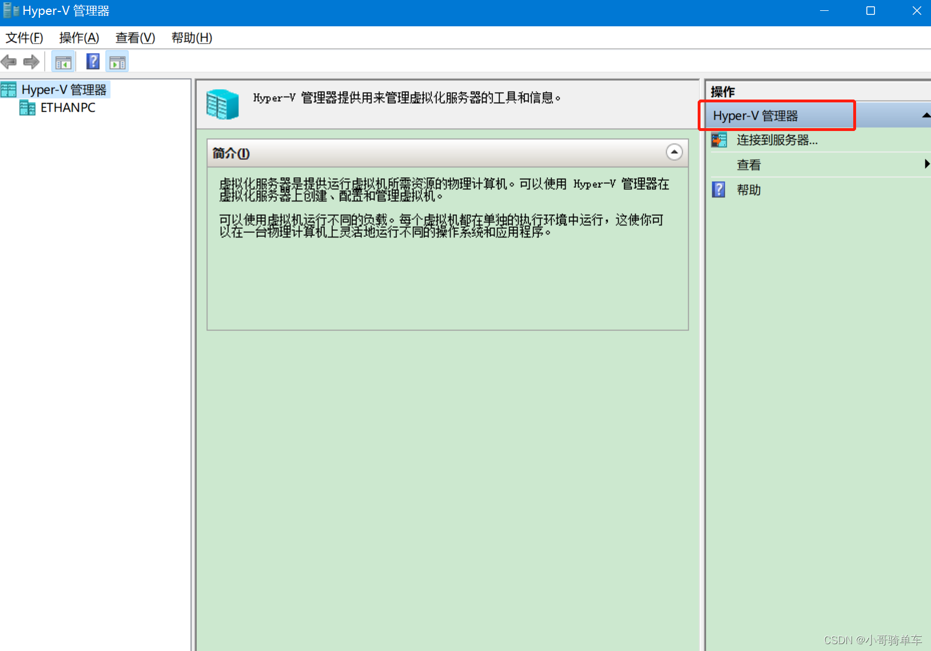Click the Hyper-V title bar app icon
Viewport: 931px width, 651px height.
click(x=11, y=10)
